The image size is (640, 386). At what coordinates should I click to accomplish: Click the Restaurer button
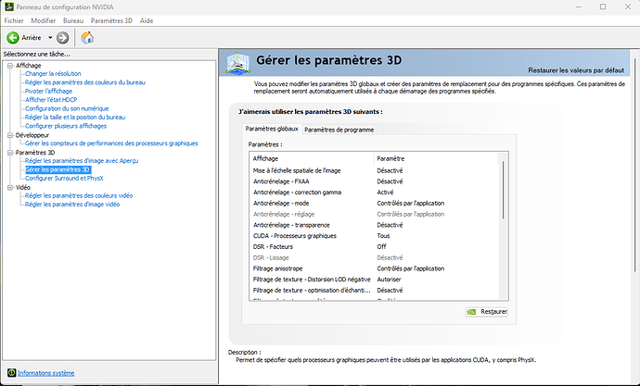pyautogui.click(x=487, y=312)
